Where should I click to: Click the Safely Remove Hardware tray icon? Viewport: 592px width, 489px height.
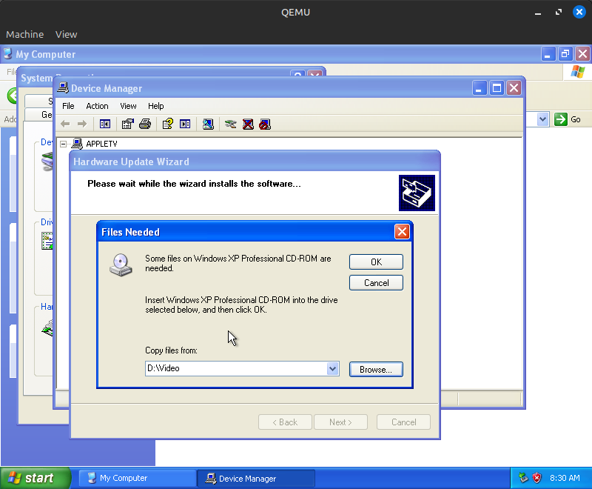[523, 478]
